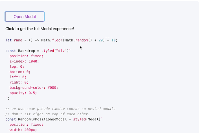Click the 'const Backdrop' declaration line
The image size is (206, 133).
pyautogui.click(x=38, y=51)
